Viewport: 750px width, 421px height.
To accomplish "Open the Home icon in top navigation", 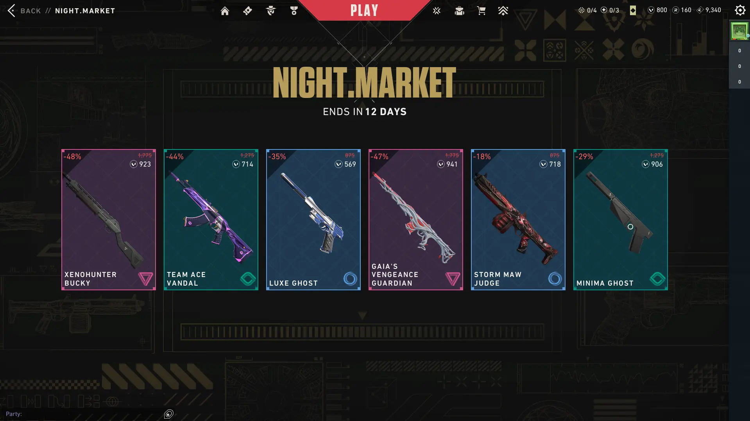I will [x=225, y=11].
